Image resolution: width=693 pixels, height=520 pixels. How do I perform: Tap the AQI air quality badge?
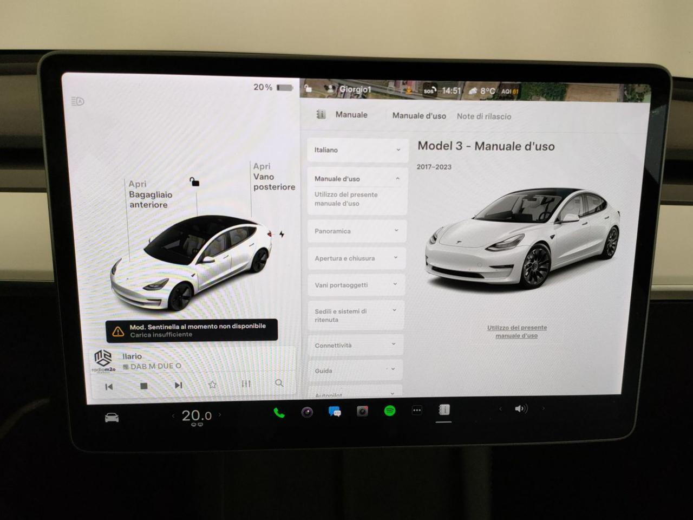[x=509, y=92]
